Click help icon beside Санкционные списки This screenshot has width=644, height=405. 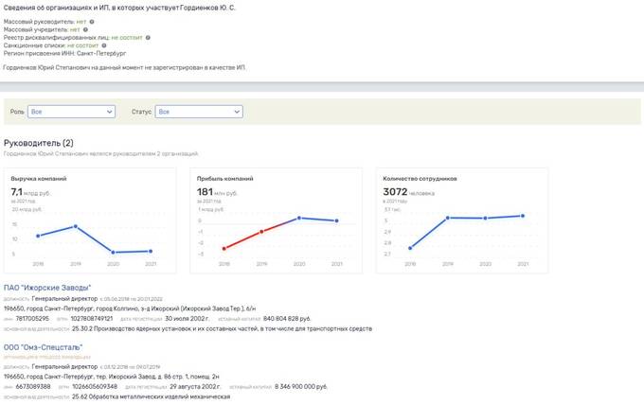tap(104, 45)
